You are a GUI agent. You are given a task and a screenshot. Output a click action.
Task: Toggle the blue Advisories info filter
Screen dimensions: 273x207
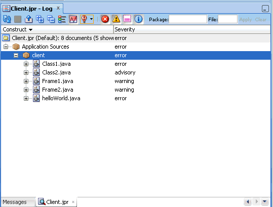point(139,19)
